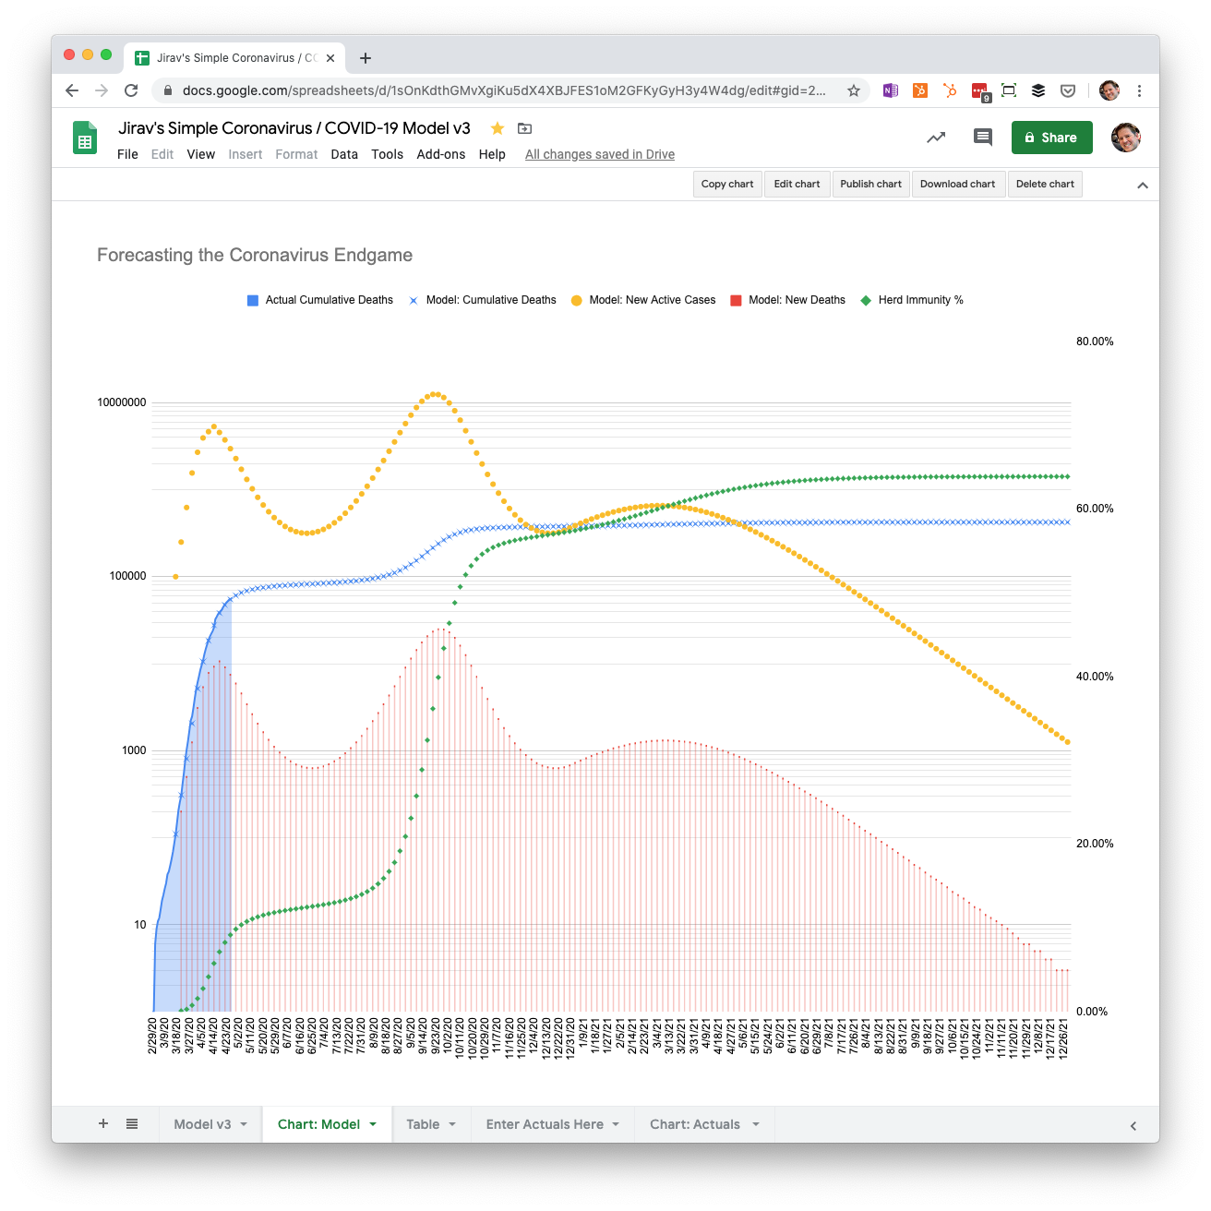Click the browser address bar URL
The height and width of the screenshot is (1211, 1211).
(503, 90)
